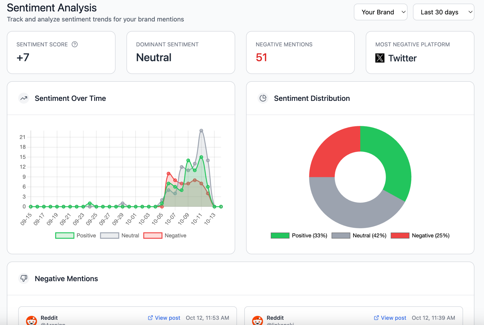Open the Last 30 days date range dropdown
The height and width of the screenshot is (325, 484).
(x=440, y=12)
